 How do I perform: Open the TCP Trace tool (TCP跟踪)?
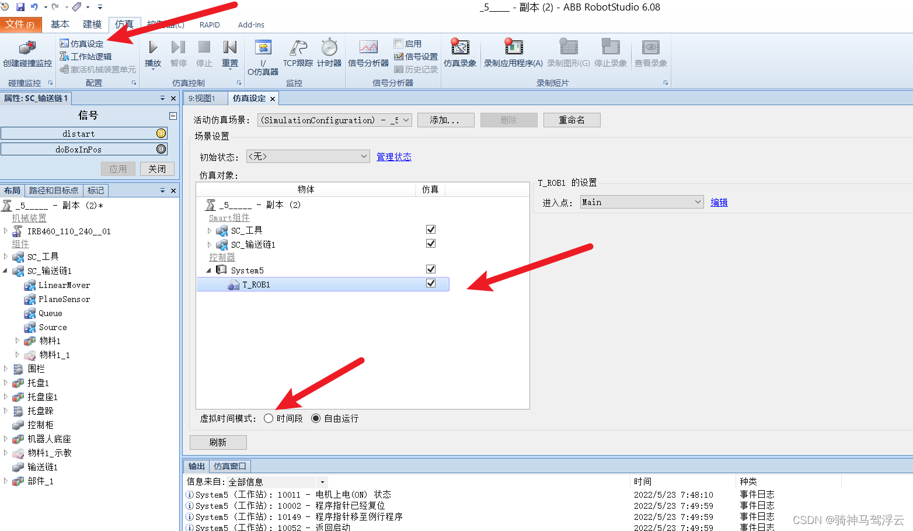(298, 54)
